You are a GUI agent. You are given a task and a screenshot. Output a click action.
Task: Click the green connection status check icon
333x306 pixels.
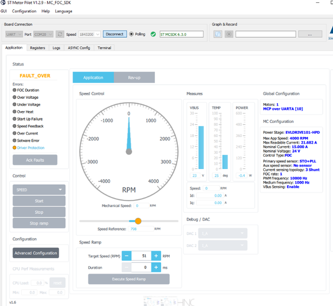coord(153,34)
